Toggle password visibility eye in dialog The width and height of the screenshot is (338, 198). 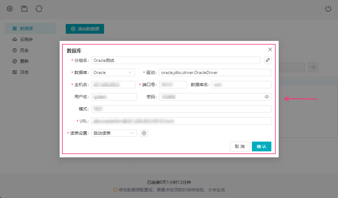point(267,97)
